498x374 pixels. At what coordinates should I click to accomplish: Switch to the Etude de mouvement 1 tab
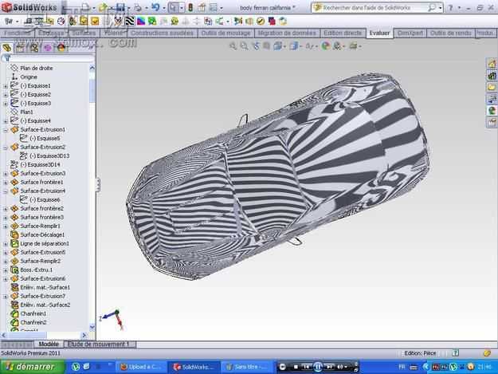[99, 344]
